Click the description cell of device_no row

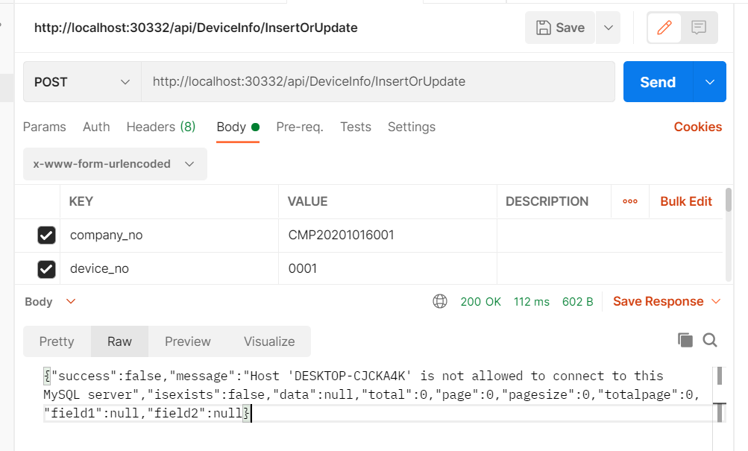(609, 269)
